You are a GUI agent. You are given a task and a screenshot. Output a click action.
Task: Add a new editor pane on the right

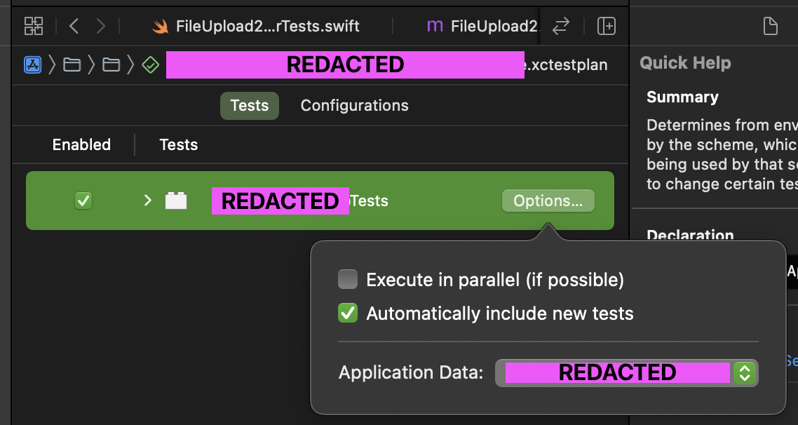pos(606,26)
